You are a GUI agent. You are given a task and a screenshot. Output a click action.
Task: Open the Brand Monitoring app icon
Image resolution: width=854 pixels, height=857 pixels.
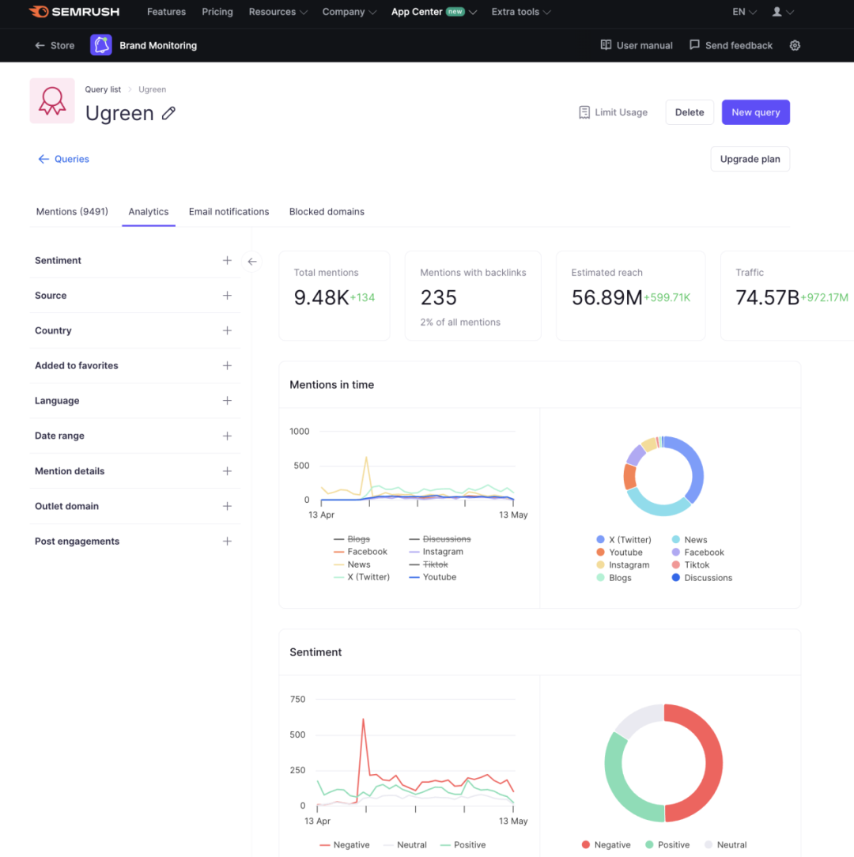(x=101, y=45)
